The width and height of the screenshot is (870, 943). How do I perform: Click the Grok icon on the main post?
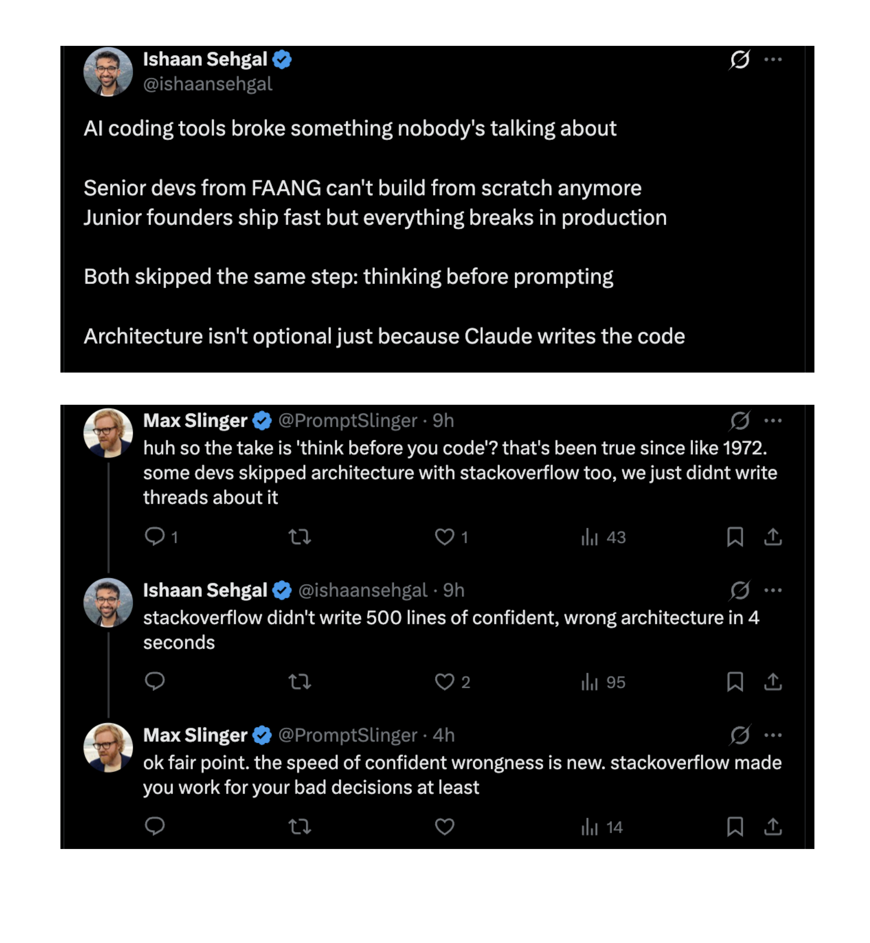point(739,60)
